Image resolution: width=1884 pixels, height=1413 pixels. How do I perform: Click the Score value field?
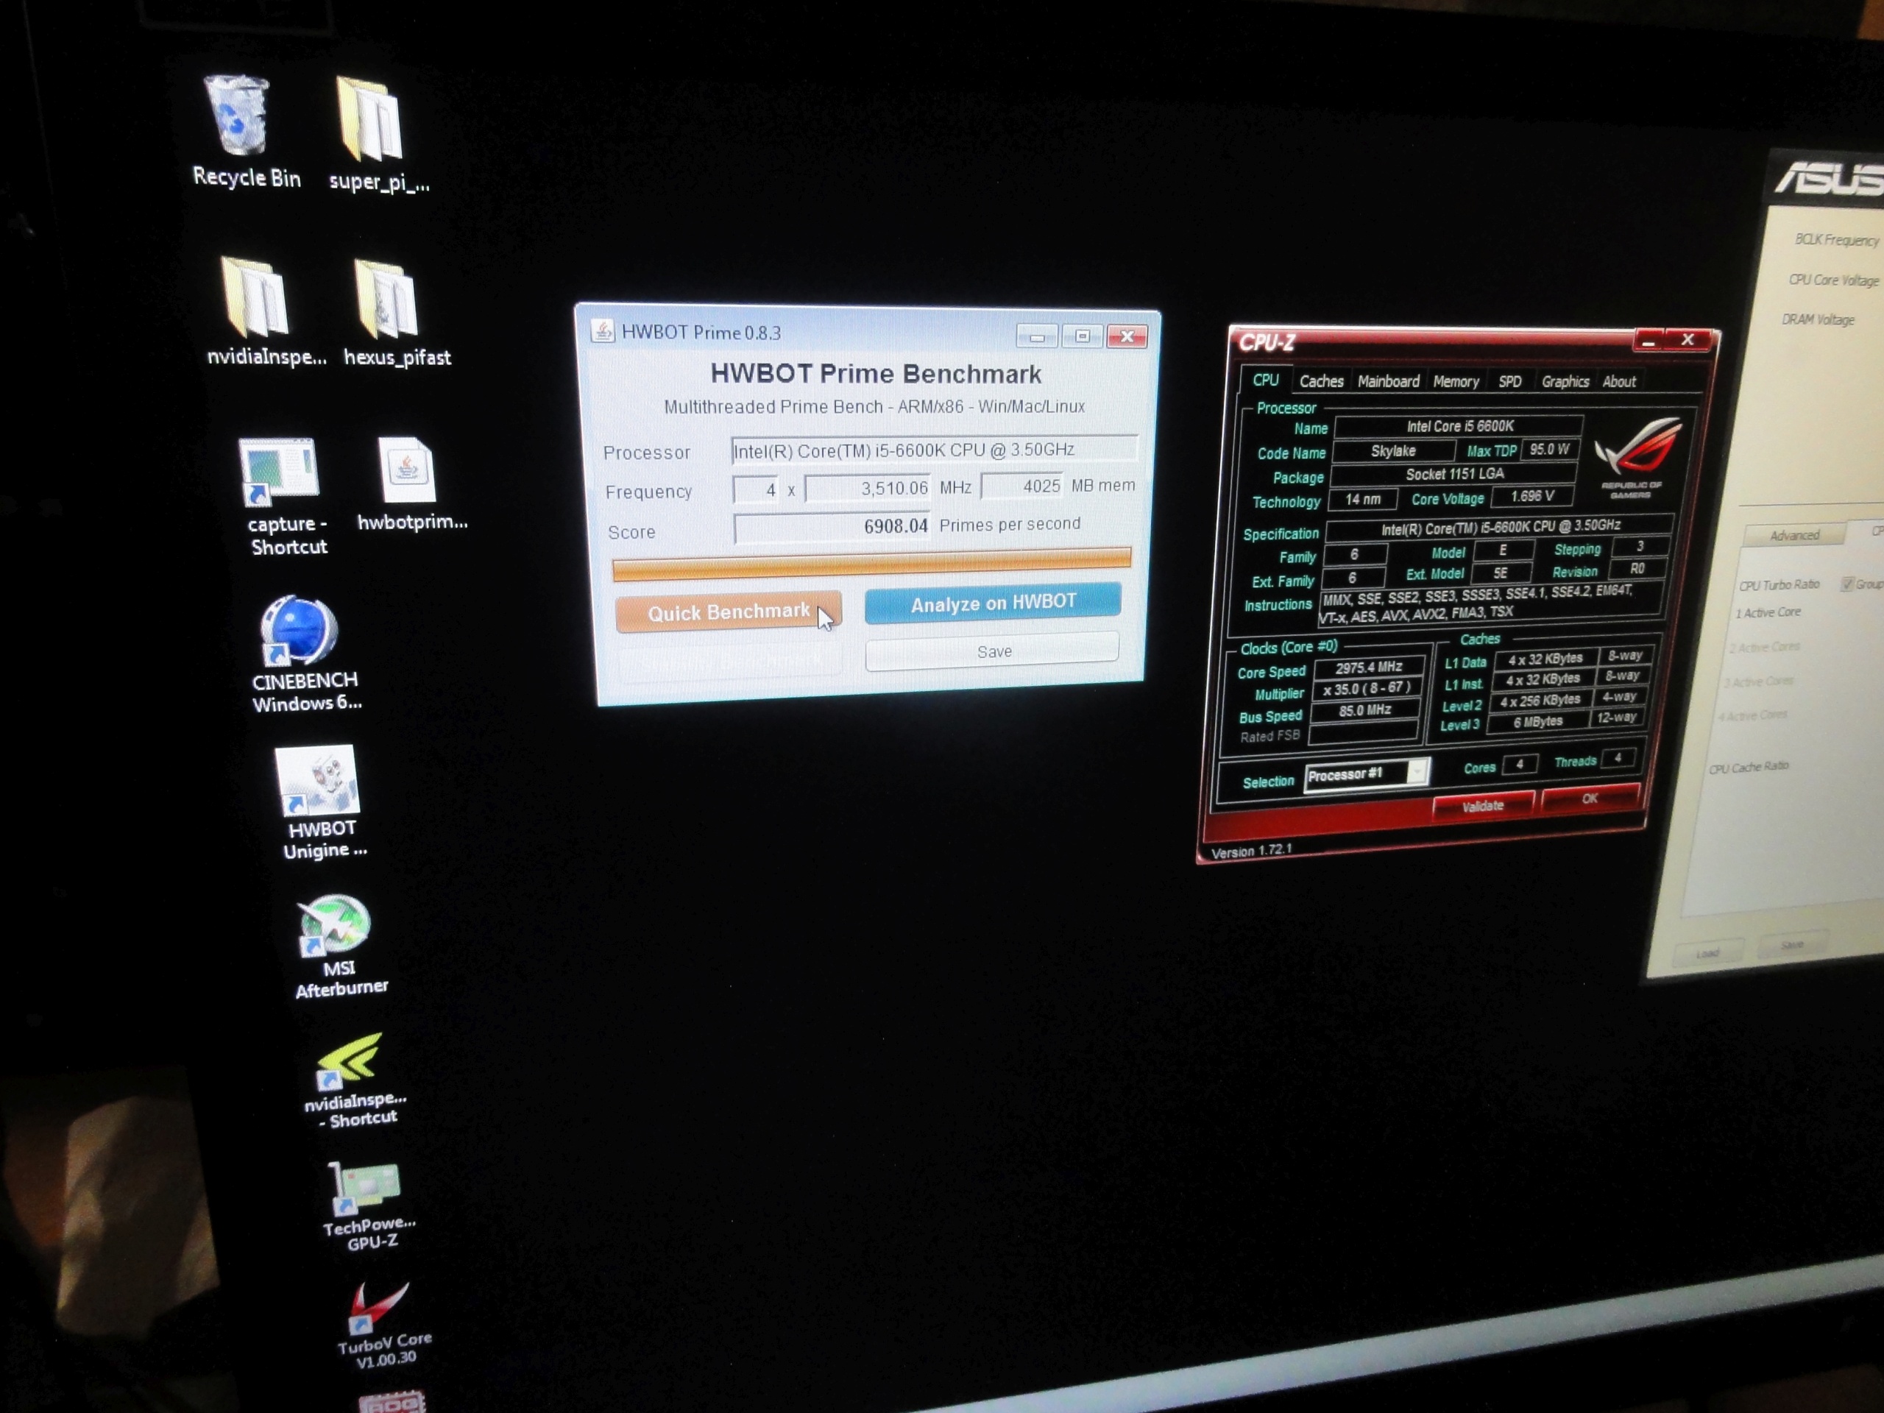tap(832, 527)
